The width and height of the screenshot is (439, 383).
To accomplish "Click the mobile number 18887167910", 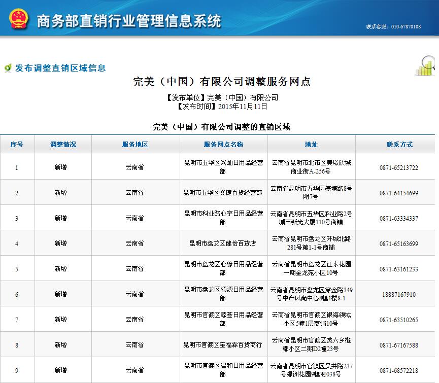I will (x=399, y=294).
